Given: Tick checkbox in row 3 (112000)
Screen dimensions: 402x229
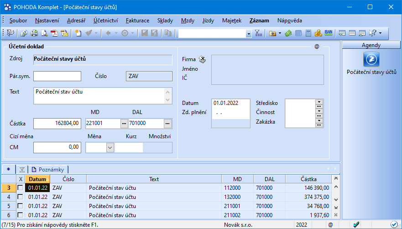Looking at the screenshot, I should 20,187.
